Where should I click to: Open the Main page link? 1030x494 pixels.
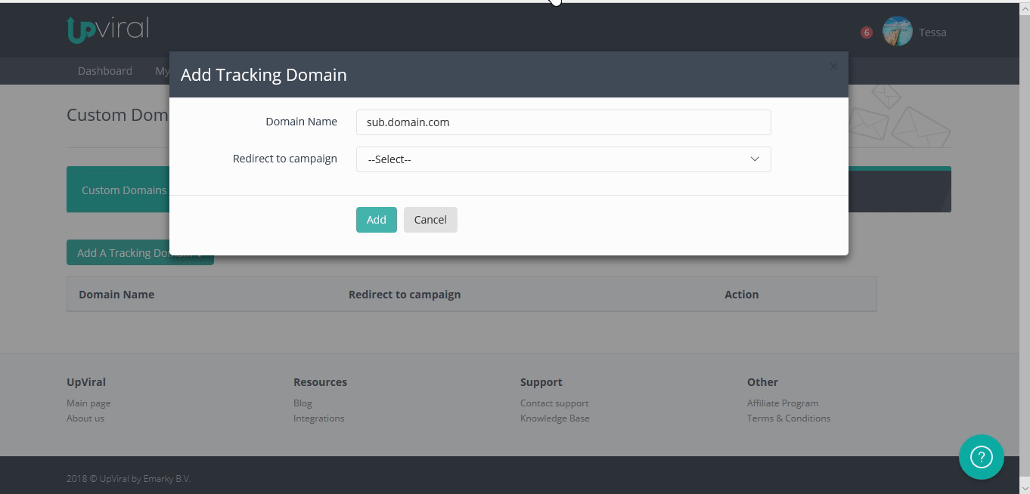pos(88,403)
